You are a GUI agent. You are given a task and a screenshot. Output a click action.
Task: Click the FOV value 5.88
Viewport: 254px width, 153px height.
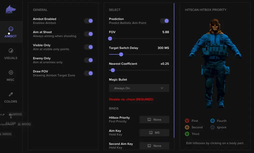coord(166,32)
